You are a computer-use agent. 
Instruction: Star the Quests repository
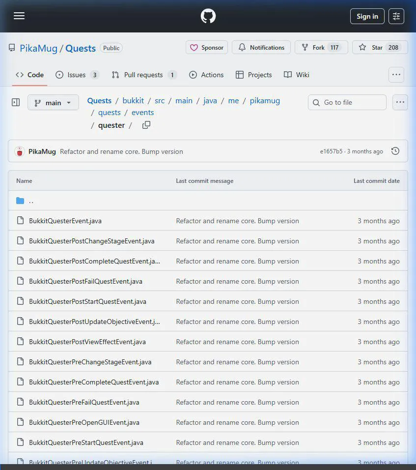380,47
